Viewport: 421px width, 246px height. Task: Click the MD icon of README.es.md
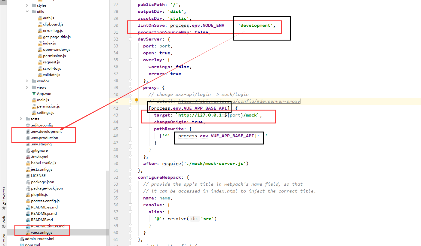(28, 207)
